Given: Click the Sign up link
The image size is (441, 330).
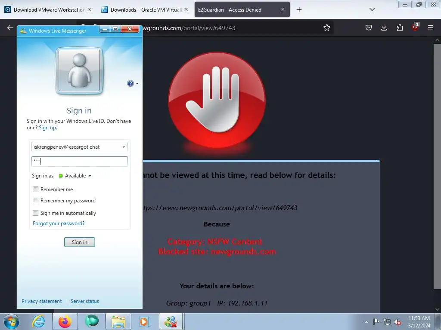Looking at the screenshot, I should tap(47, 128).
